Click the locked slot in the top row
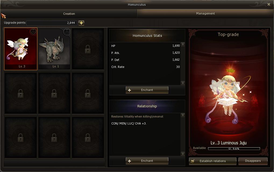 coord(88,49)
